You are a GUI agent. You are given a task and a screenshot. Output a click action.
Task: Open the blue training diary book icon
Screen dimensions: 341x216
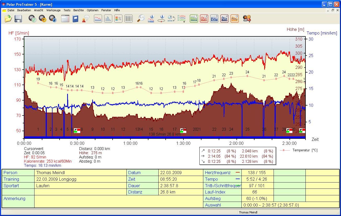click(x=76, y=19)
